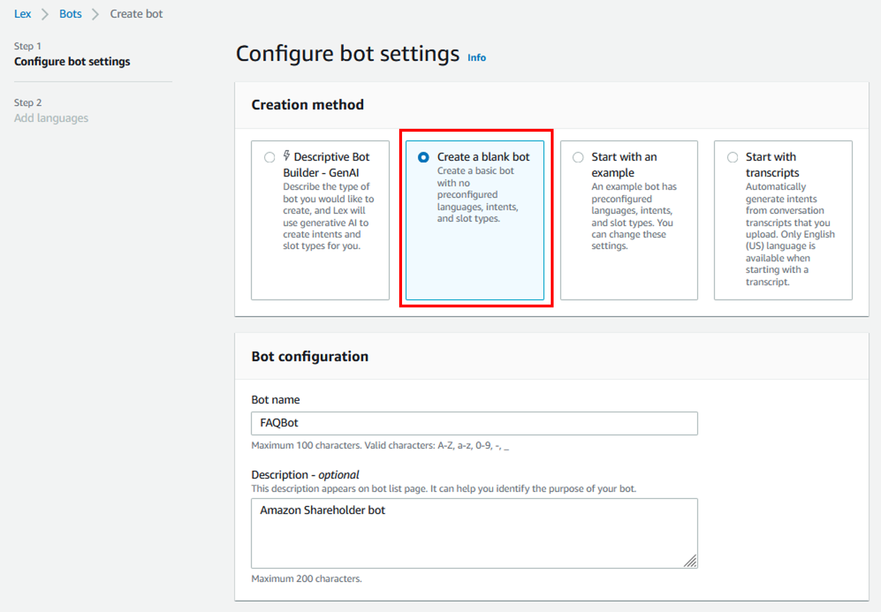Click the description box resize handle
The width and height of the screenshot is (881, 612).
[690, 561]
